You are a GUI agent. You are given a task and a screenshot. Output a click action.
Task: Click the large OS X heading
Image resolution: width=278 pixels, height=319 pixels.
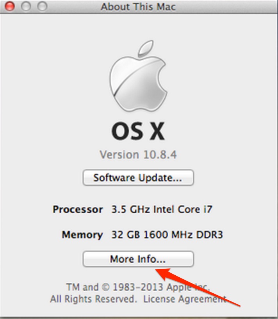click(138, 131)
